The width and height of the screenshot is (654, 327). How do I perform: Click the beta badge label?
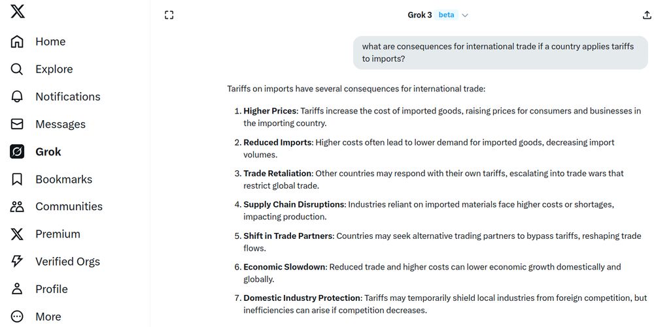pos(446,15)
